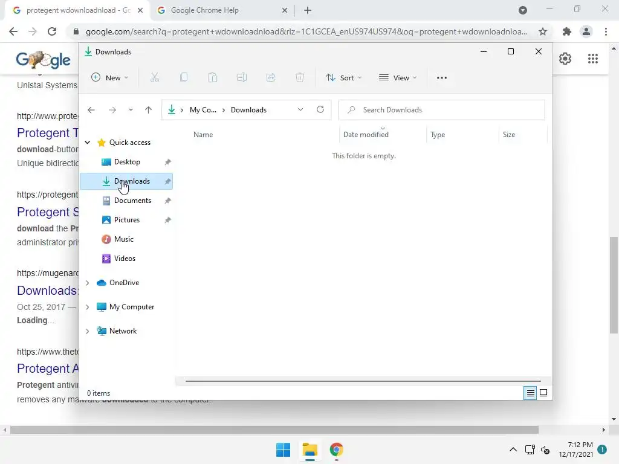Select Desktop in Quick access

point(127,162)
